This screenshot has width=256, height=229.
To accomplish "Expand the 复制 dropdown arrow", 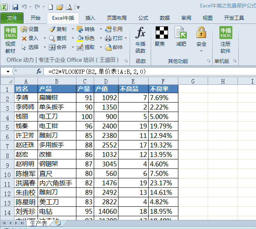I will point(73,29).
